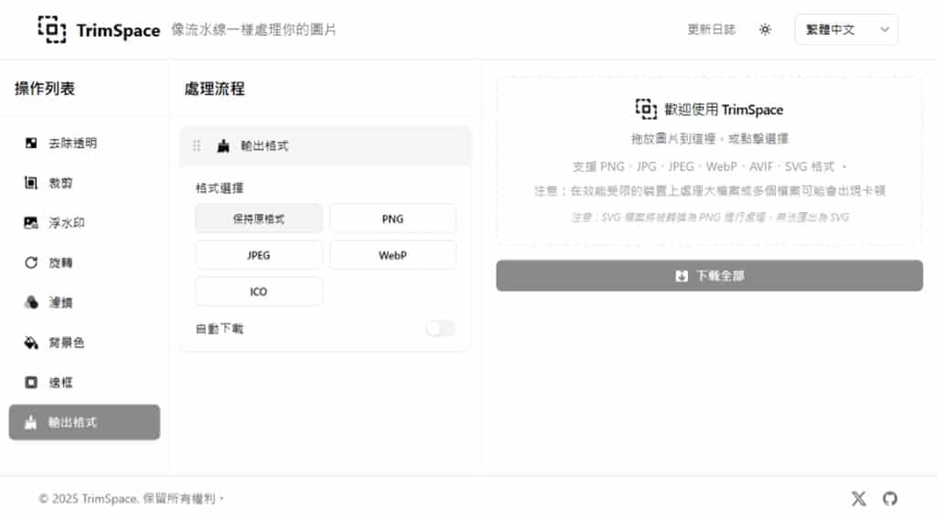The image size is (937, 520).
Task: Select the 保持原格式 format option
Action: point(259,218)
